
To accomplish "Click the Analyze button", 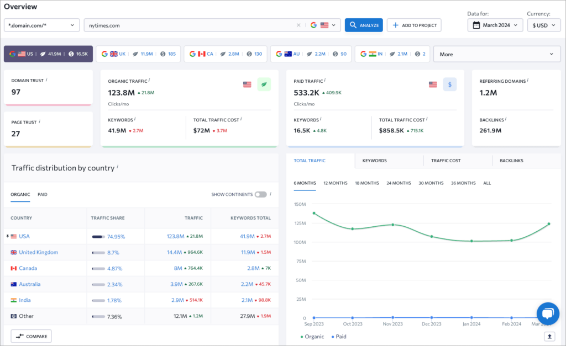I will (x=364, y=25).
